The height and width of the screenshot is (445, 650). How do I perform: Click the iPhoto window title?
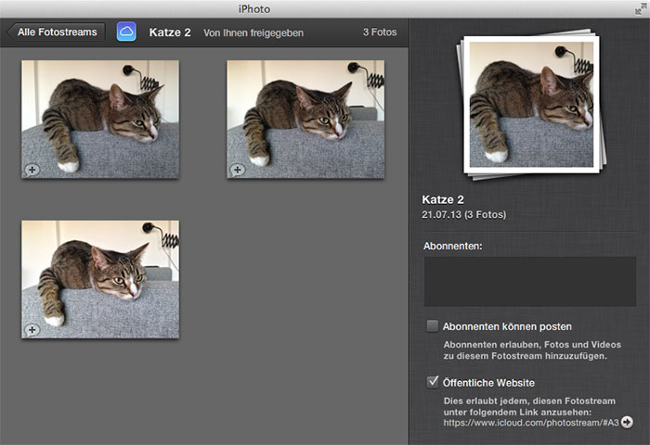click(254, 8)
